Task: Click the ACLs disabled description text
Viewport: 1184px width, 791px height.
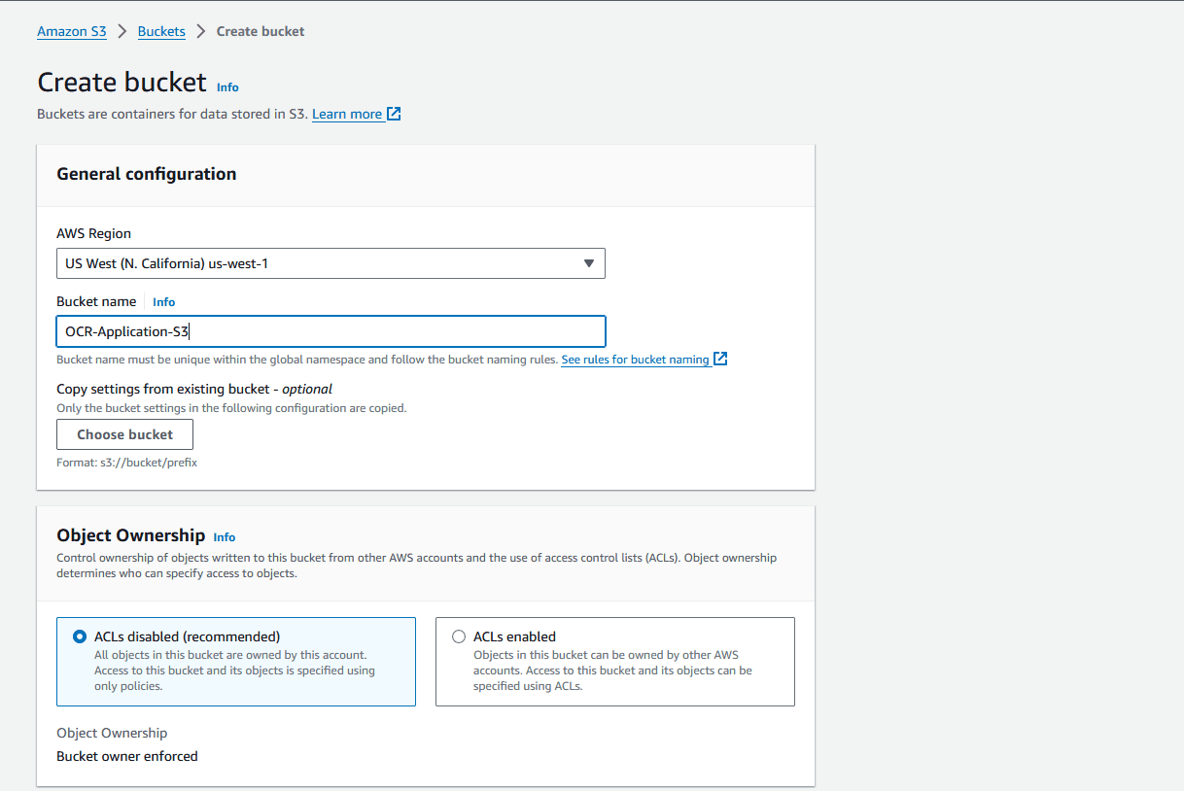Action: click(234, 671)
